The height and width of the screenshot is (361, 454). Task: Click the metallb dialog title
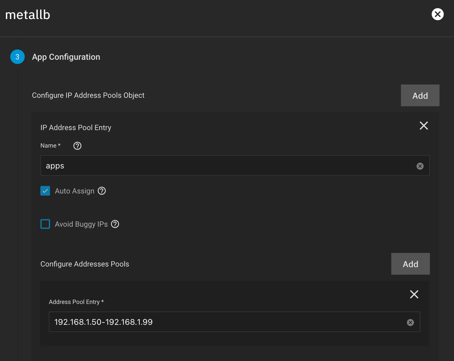pyautogui.click(x=28, y=15)
